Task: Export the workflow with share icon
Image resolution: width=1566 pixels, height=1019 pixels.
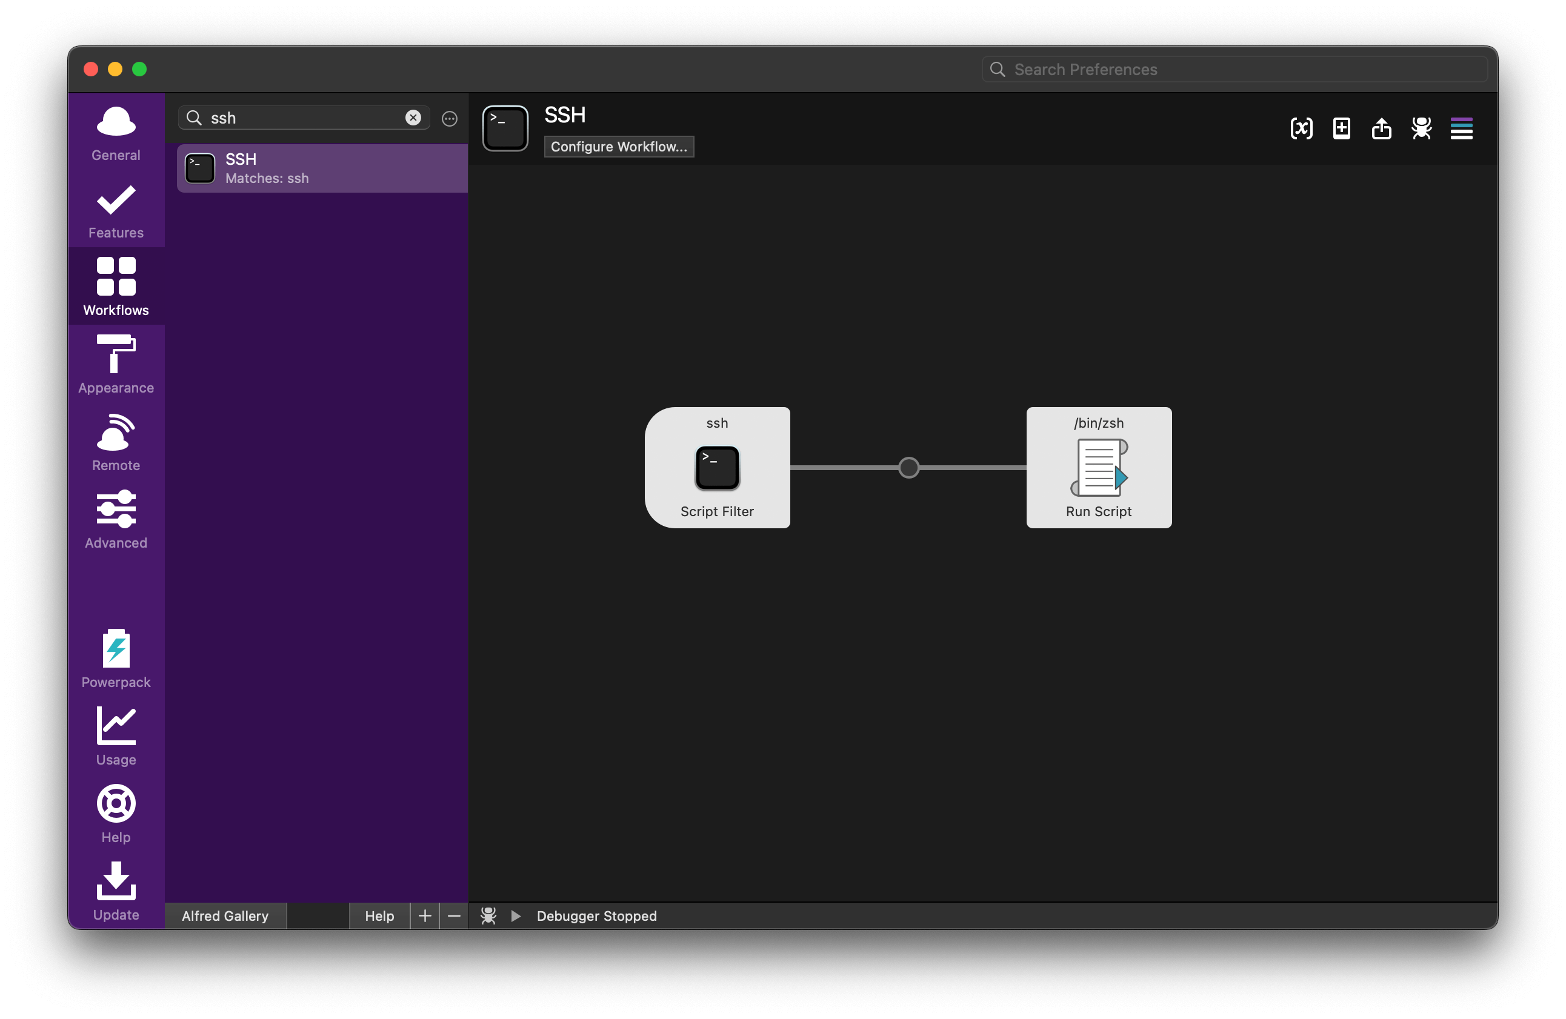Action: [x=1381, y=128]
